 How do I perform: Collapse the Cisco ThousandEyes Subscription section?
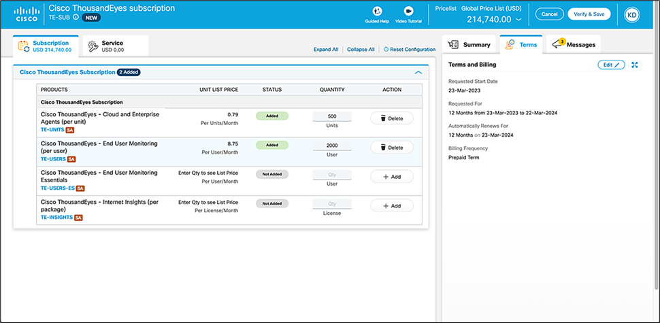(418, 72)
